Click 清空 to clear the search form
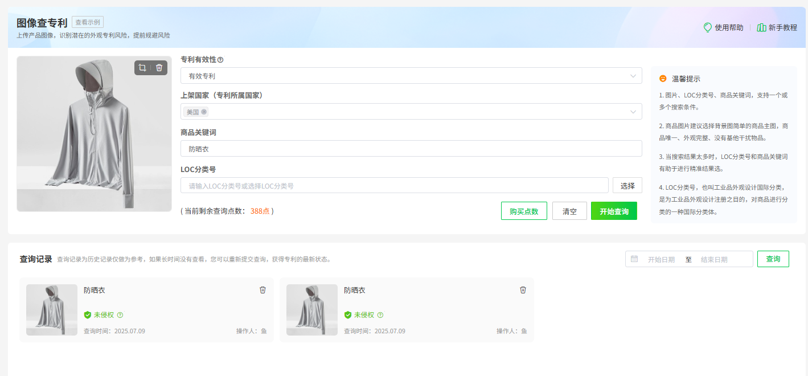Screen dimensions: 808x376 coord(569,210)
